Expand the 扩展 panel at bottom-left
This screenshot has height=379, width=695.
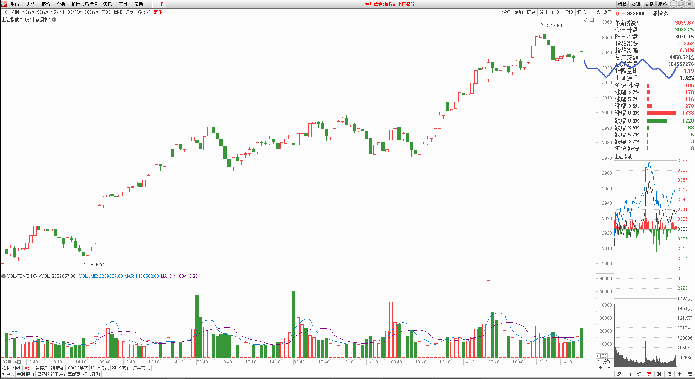click(x=8, y=374)
